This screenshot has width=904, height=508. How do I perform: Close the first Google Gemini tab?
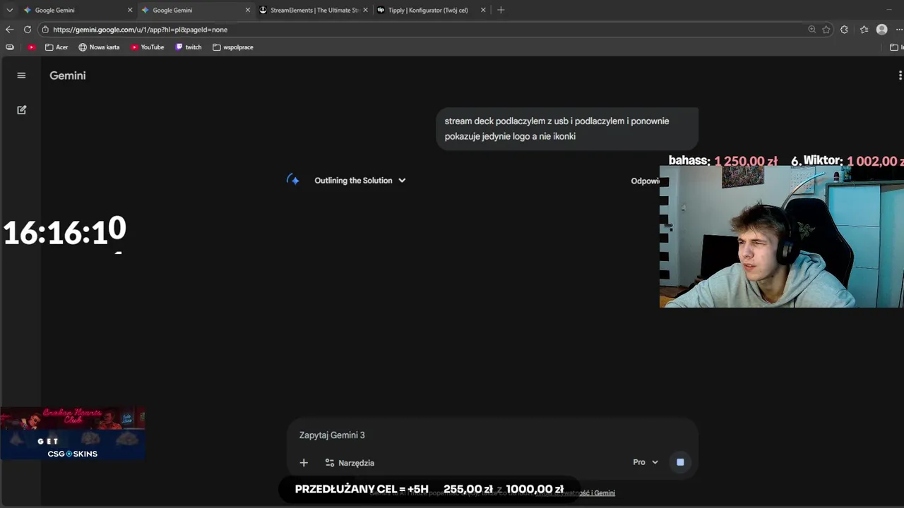pos(130,10)
